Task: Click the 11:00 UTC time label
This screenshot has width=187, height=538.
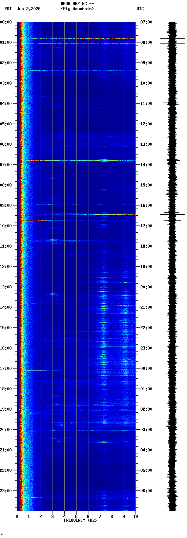Action: (146, 104)
